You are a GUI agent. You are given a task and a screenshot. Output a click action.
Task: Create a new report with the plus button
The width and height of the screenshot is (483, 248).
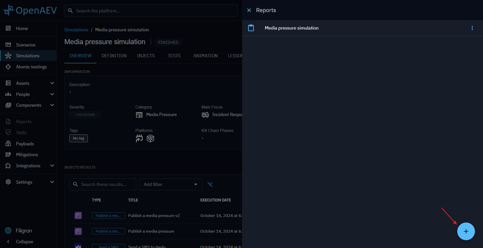click(x=466, y=231)
